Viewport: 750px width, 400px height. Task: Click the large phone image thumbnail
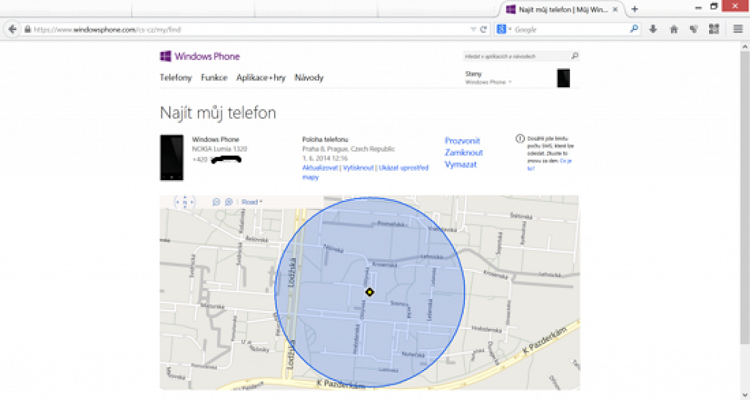(x=171, y=158)
